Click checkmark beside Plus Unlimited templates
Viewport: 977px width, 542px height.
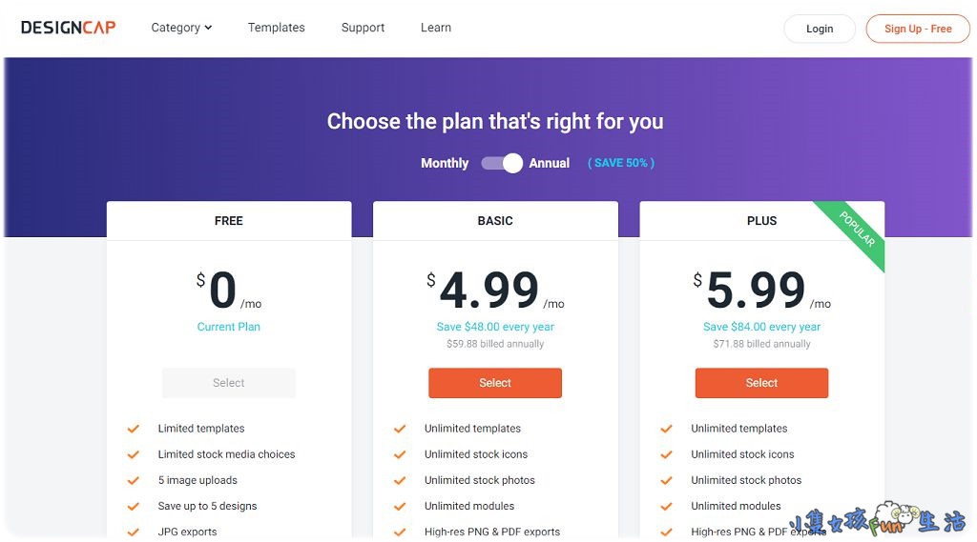(x=667, y=429)
